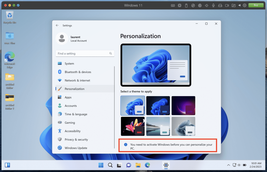267x172 pixels.
Task: Open Apps settings category
Action: [85, 97]
